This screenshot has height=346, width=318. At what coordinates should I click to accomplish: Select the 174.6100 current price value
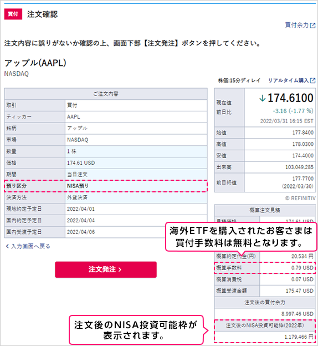pyautogui.click(x=290, y=98)
